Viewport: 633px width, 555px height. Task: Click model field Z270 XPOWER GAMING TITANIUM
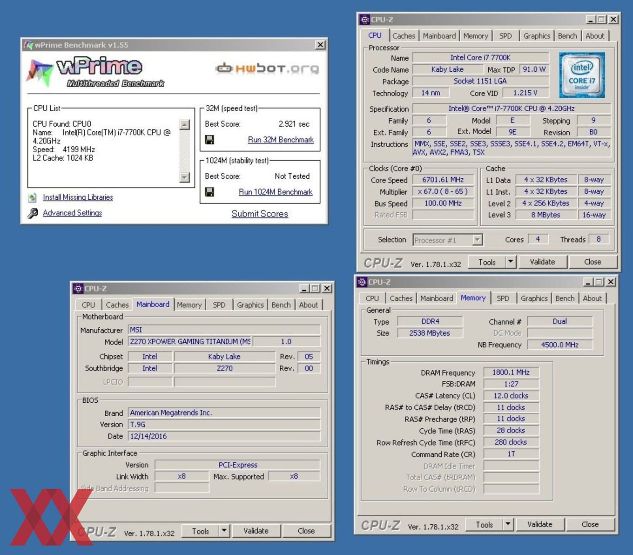[190, 341]
